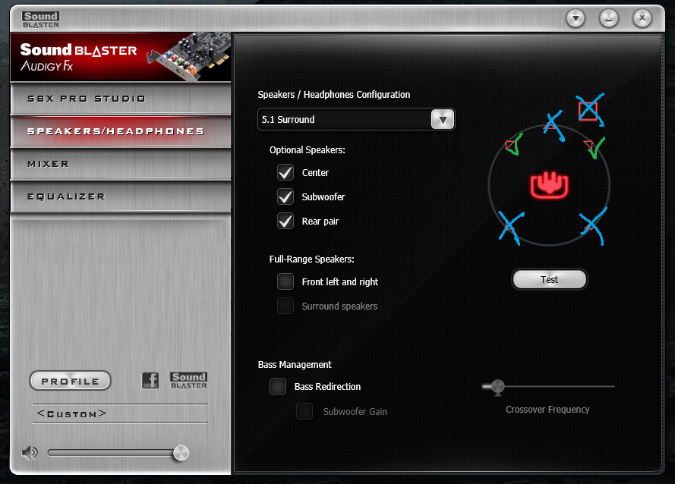
Task: Click the Crossover Frequency slider handle
Action: coord(497,387)
